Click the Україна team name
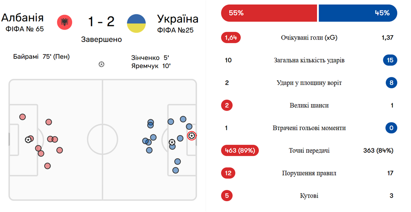The width and height of the screenshot is (411, 212). point(177,19)
